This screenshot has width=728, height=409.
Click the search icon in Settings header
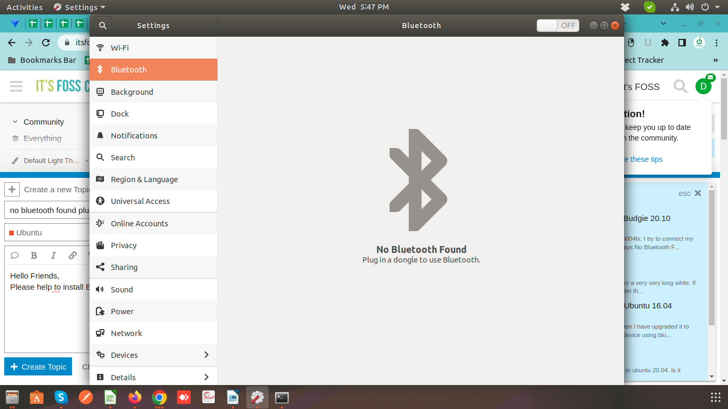(x=103, y=26)
